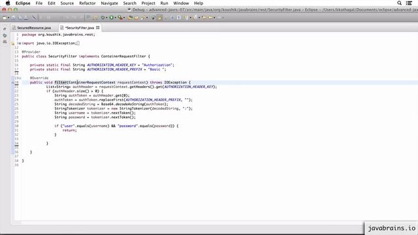
Task: Click Base64.decodeAsString in the code
Action: [123, 104]
